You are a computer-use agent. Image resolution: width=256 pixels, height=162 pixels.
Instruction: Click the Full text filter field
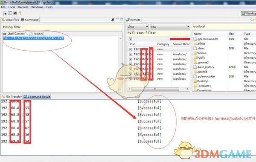click(x=158, y=33)
